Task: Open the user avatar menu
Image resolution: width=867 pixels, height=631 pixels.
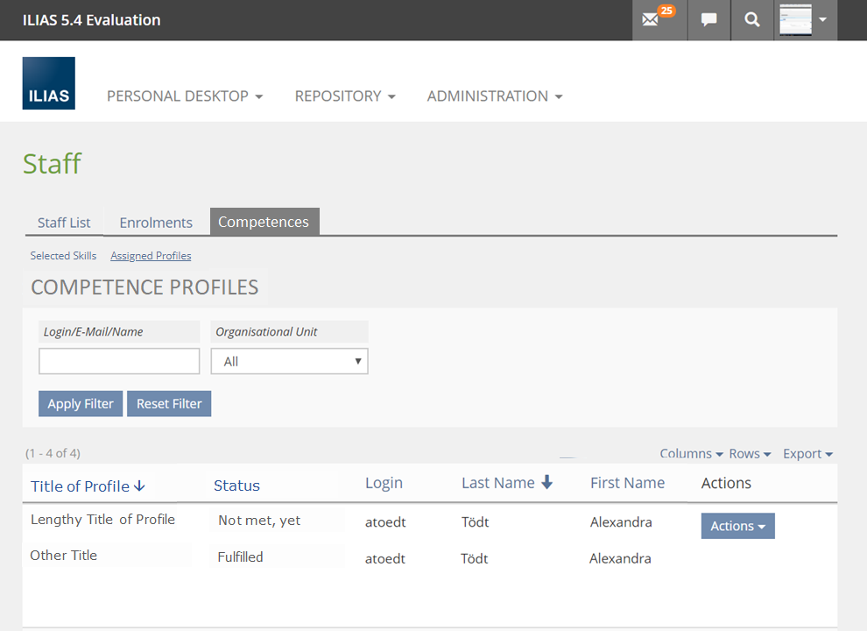Action: [805, 20]
